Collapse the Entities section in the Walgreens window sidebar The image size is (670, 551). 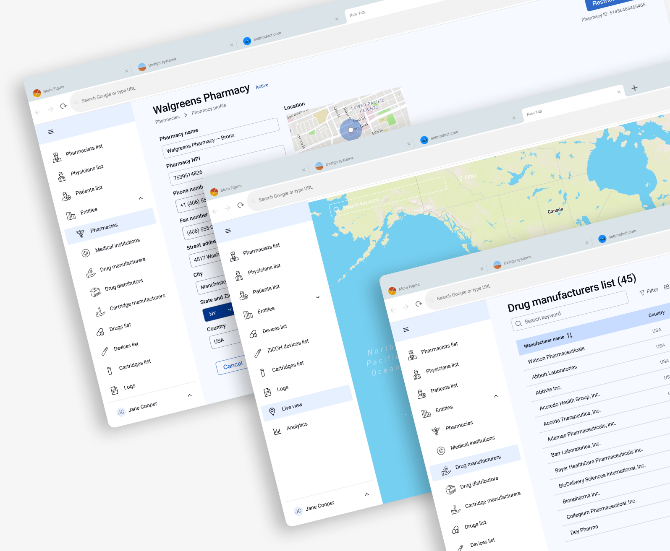pyautogui.click(x=141, y=198)
